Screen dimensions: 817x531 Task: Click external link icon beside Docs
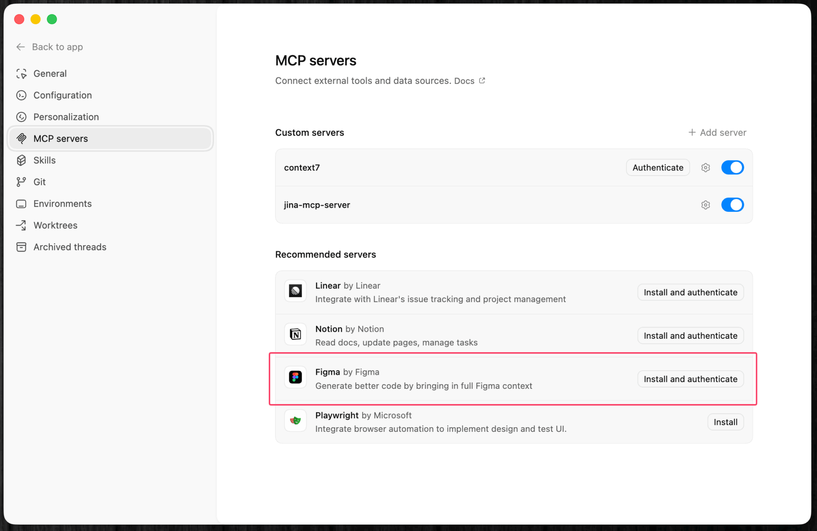(482, 80)
